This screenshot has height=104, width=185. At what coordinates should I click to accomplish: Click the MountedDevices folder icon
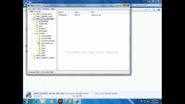pos(40,43)
